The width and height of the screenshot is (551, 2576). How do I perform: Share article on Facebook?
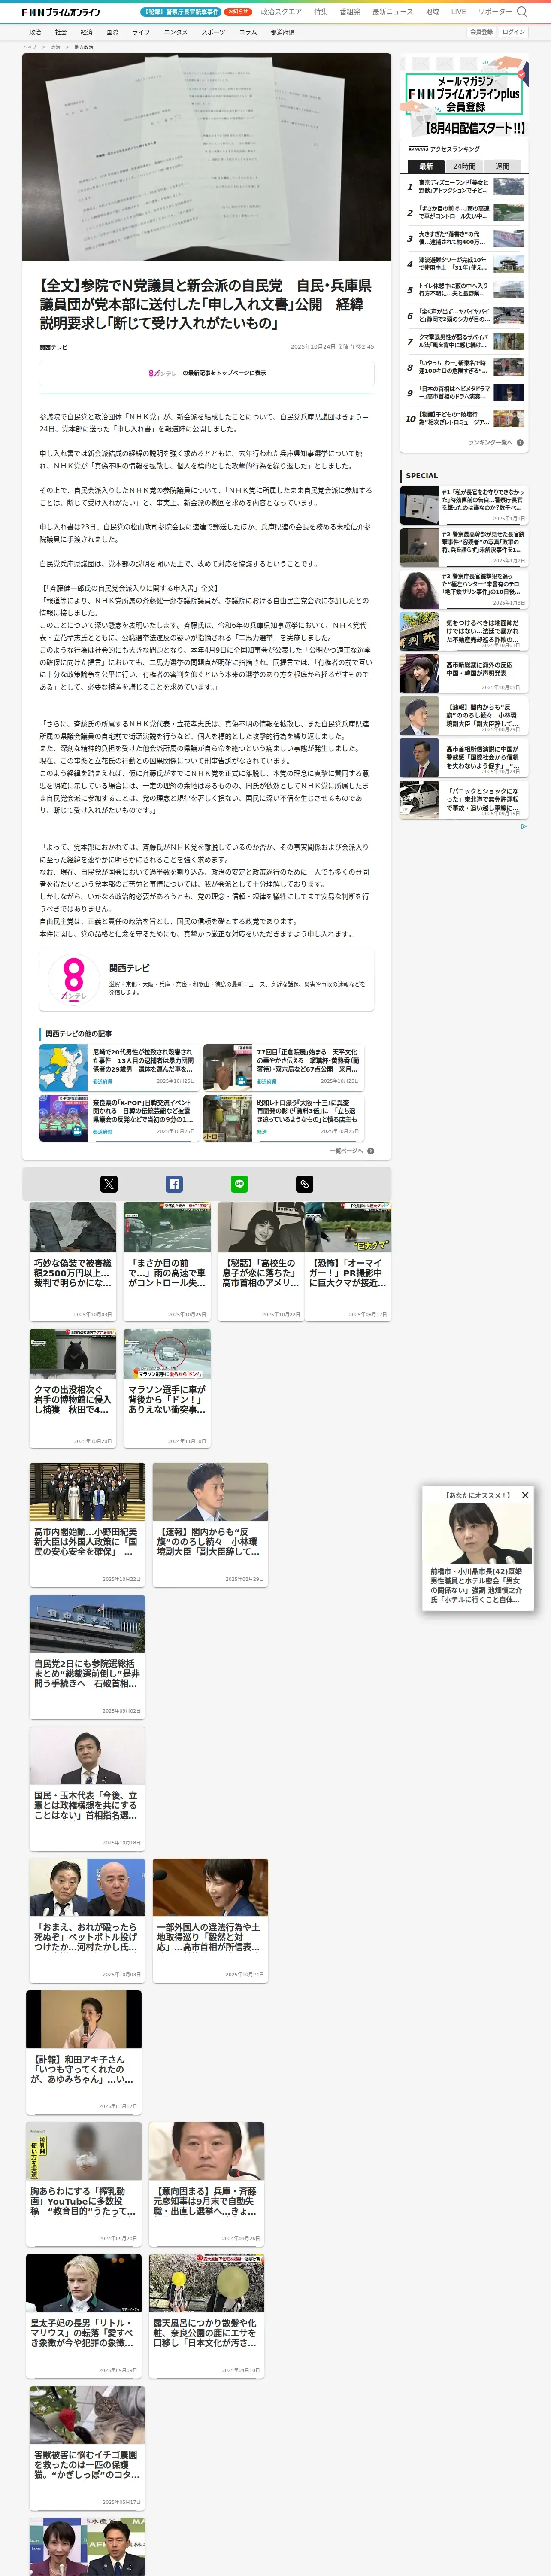pyautogui.click(x=174, y=1184)
